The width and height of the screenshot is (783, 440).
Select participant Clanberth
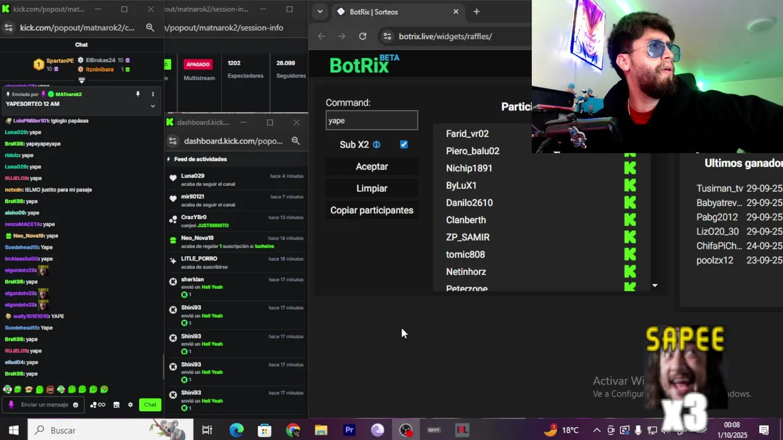click(466, 220)
